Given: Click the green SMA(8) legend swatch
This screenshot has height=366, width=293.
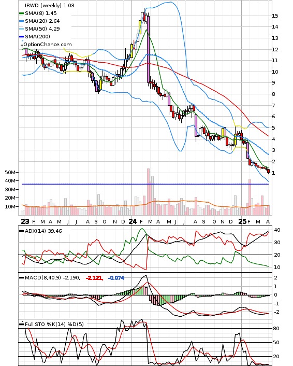Looking at the screenshot, I should coord(21,13).
